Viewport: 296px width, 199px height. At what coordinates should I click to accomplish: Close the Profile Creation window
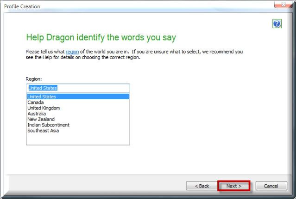click(x=283, y=5)
